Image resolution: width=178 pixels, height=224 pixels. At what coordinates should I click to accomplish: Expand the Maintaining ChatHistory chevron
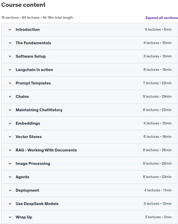(x=10, y=110)
